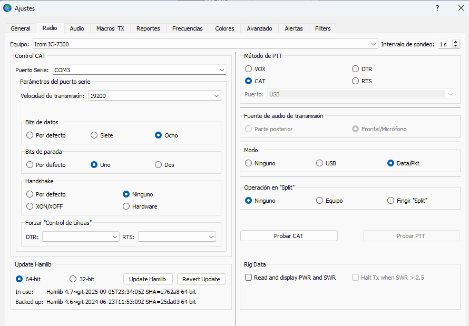Choose Siete data bits

click(94, 135)
